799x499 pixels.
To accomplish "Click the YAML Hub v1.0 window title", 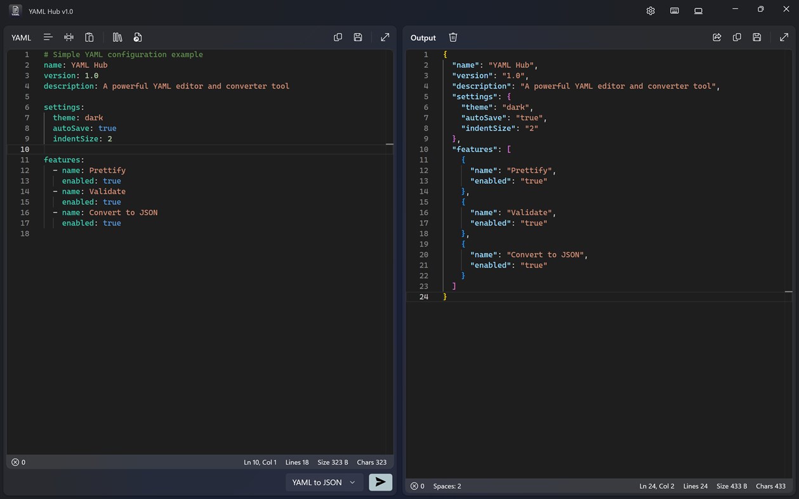I will pos(51,11).
